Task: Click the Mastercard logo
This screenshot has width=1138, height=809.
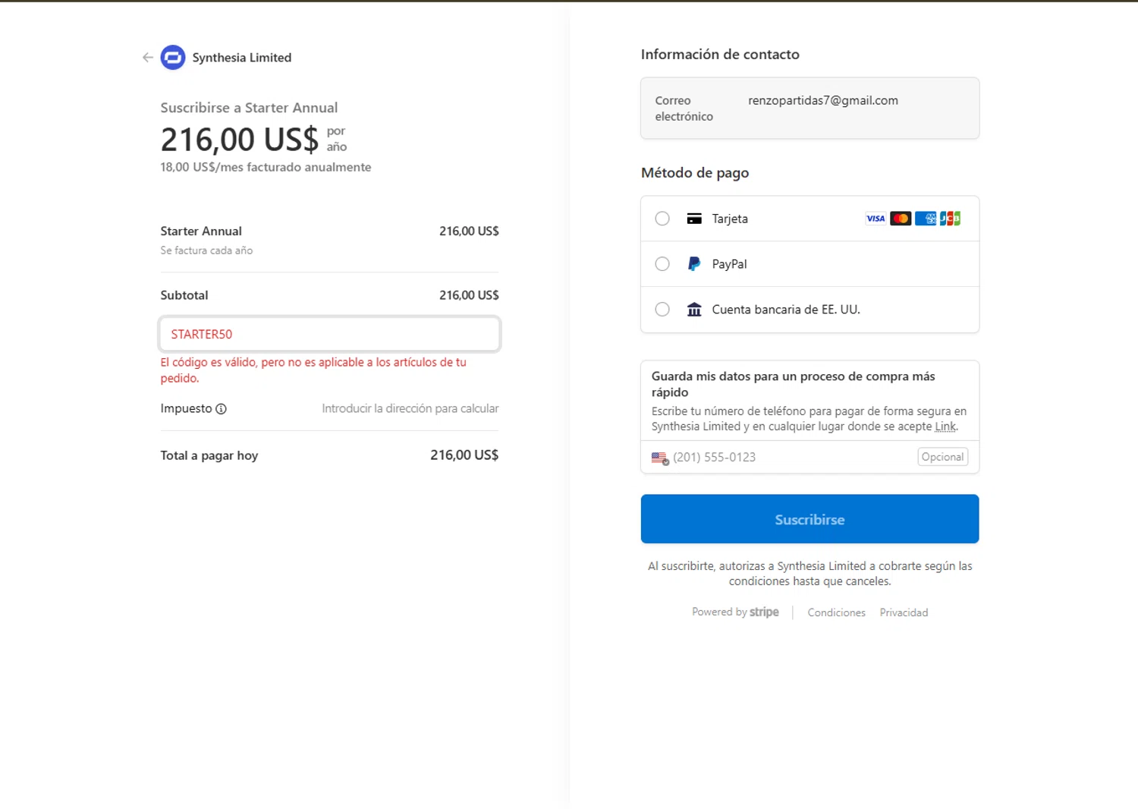Action: [901, 219]
